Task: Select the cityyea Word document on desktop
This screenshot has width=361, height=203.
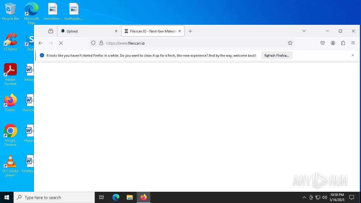Action: (x=29, y=133)
